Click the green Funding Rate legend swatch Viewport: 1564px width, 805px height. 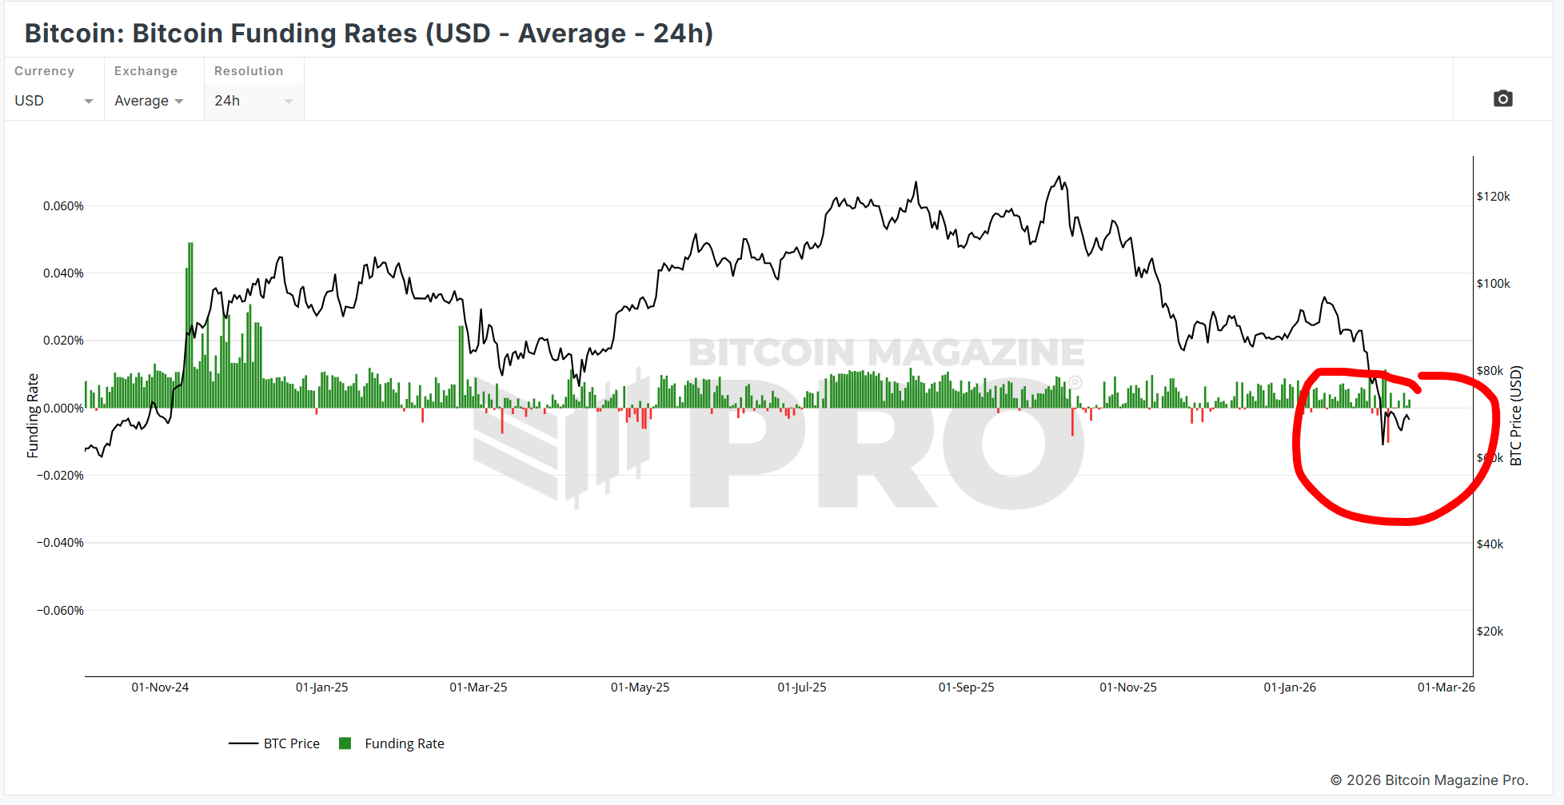tap(345, 743)
